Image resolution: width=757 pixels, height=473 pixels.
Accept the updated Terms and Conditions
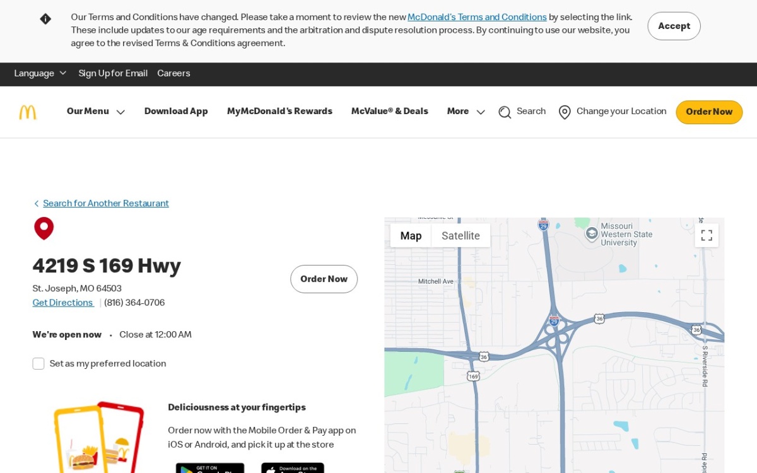pyautogui.click(x=674, y=26)
